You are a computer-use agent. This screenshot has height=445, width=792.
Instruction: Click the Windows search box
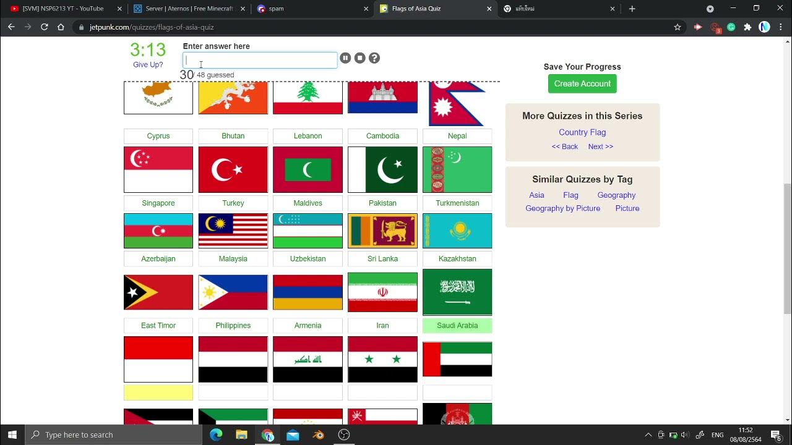pyautogui.click(x=114, y=434)
